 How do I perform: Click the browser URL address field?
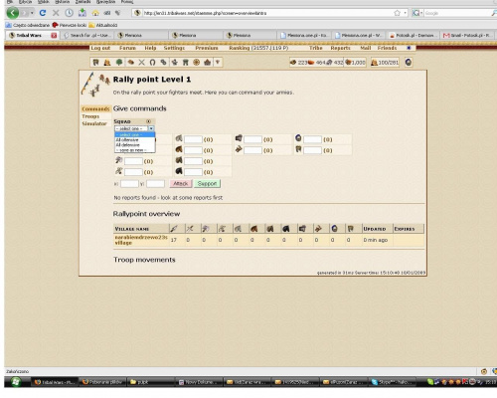[266, 13]
